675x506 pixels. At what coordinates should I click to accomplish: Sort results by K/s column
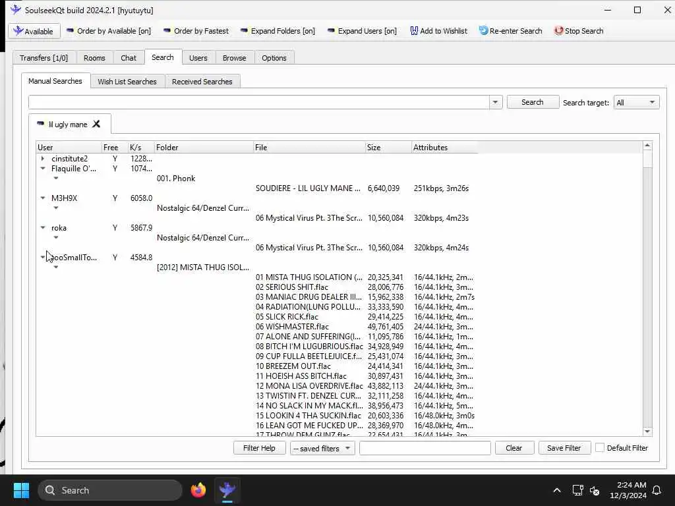pyautogui.click(x=141, y=147)
